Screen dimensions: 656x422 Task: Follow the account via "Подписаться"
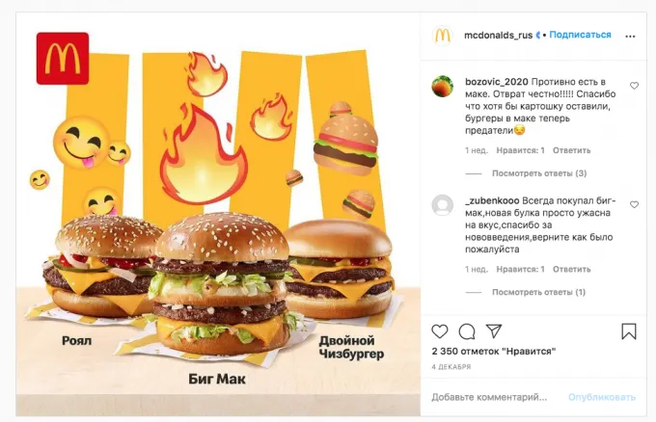point(580,35)
